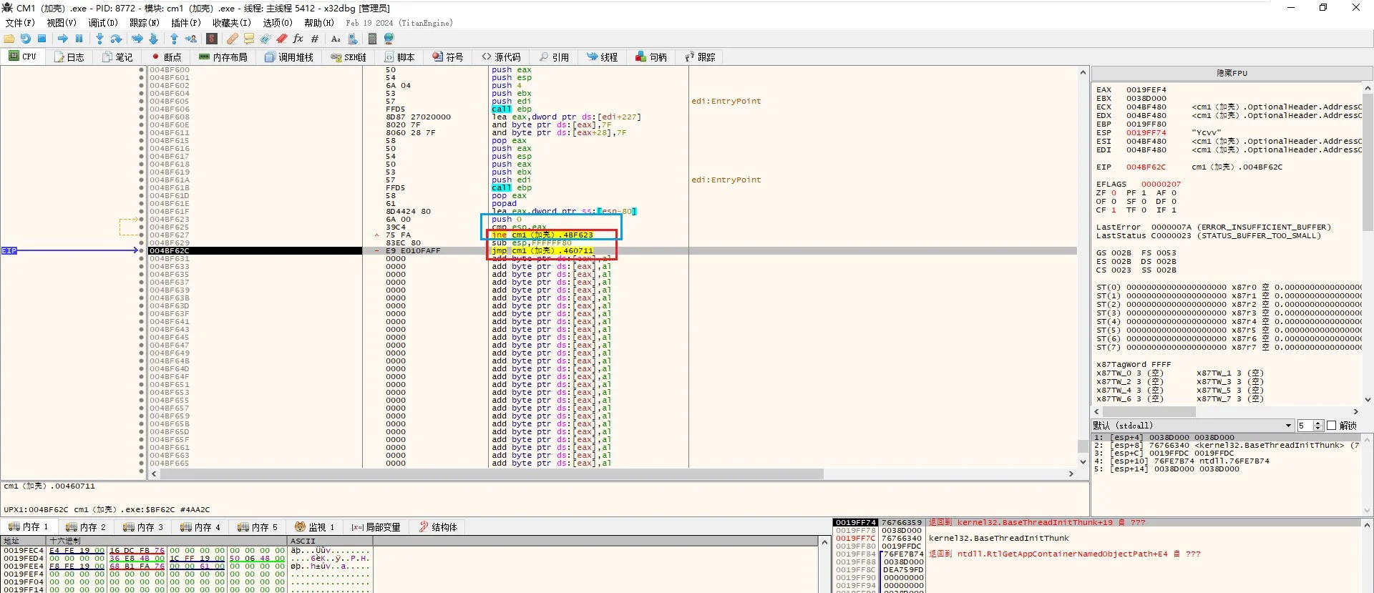Click the hash (#) toolbar icon
Image resolution: width=1374 pixels, height=593 pixels.
click(315, 39)
